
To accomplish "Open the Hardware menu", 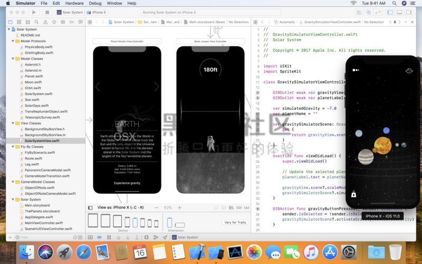I will point(74,3).
